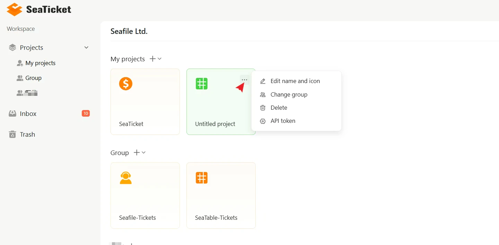Image resolution: width=499 pixels, height=245 pixels.
Task: Click the three-dots button on Untitled project
Action: tap(245, 80)
